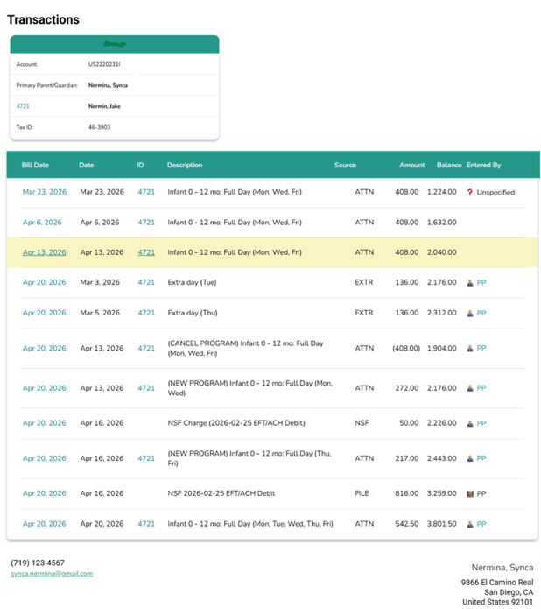
Task: Sort by the Balance column header
Action: tap(449, 165)
